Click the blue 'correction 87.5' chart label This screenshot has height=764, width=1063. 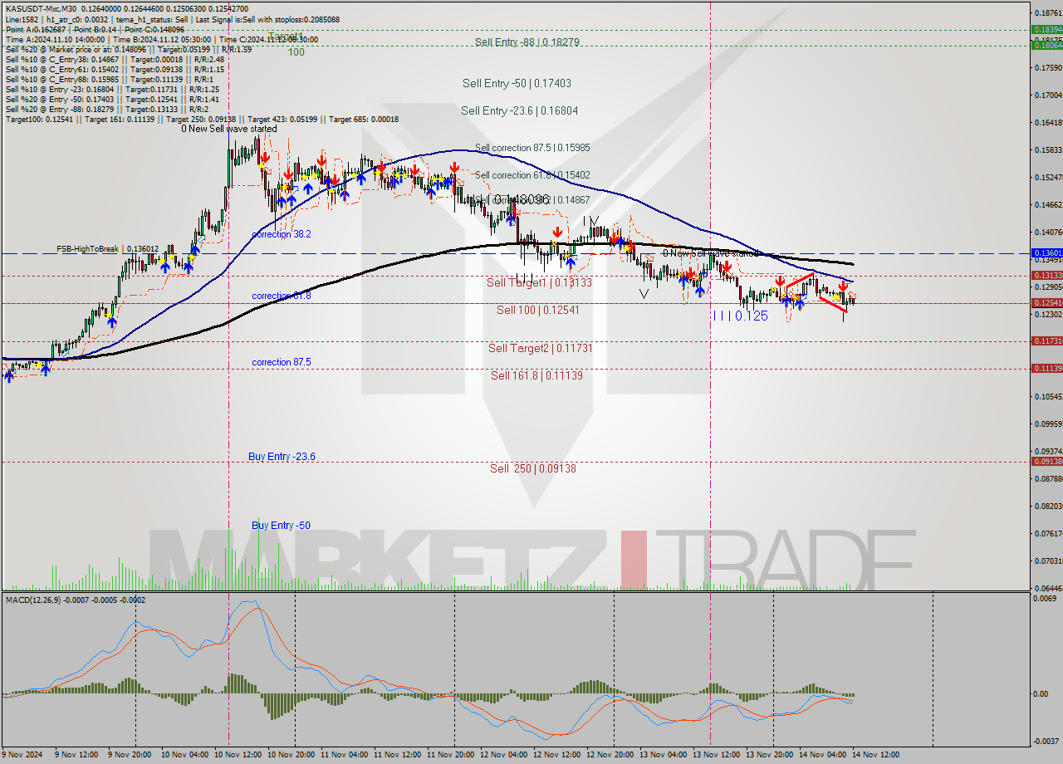pos(281,362)
